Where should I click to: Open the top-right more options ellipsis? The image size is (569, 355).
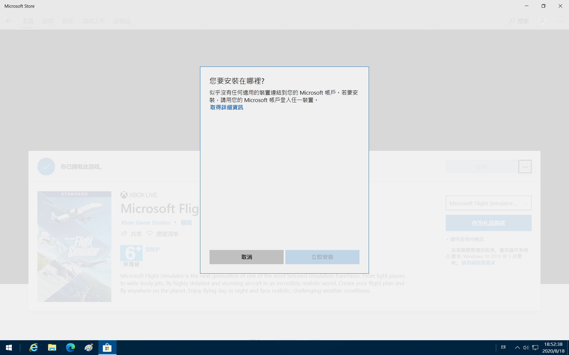pyautogui.click(x=560, y=21)
